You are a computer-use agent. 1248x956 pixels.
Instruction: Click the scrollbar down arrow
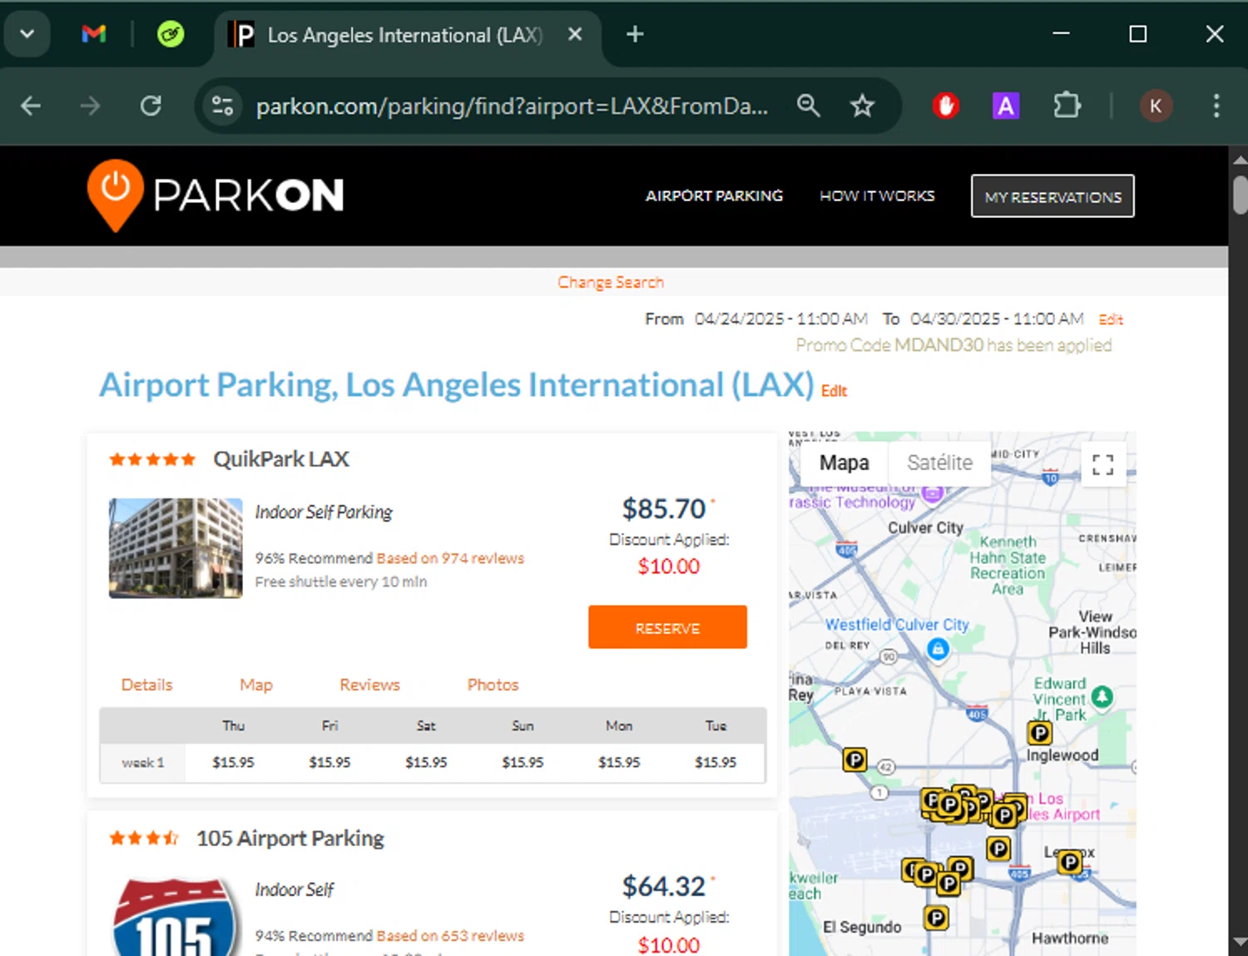tap(1240, 942)
